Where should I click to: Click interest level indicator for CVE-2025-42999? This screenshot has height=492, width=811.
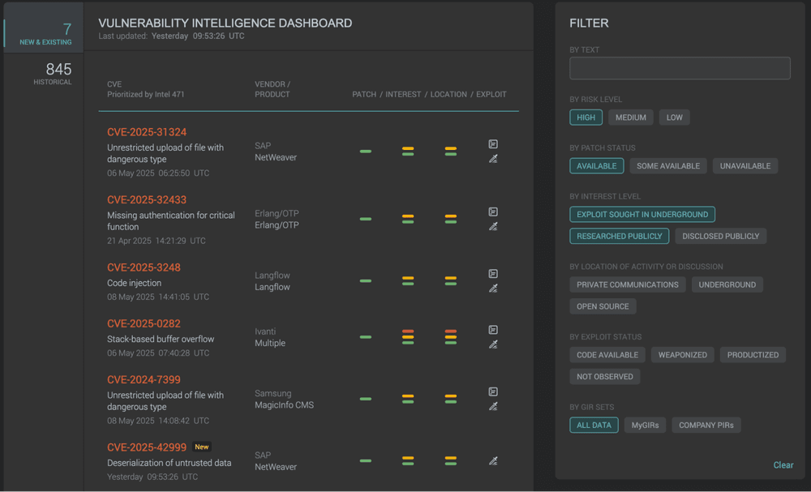(408, 460)
